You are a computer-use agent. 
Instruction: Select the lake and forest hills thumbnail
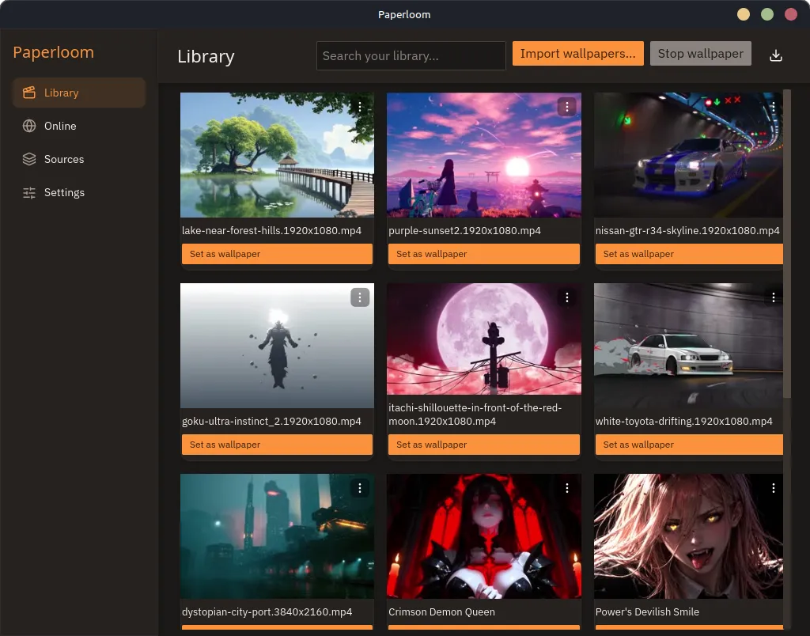point(277,155)
